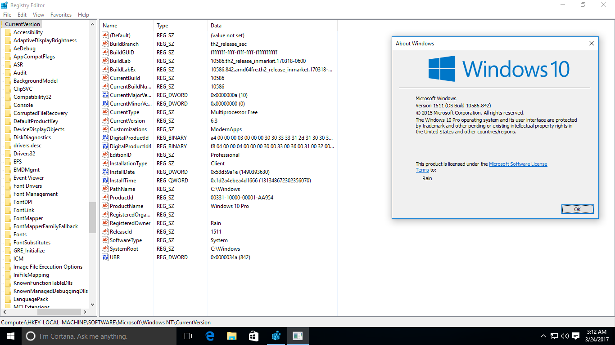Select the BuildLabEx value name
The height and width of the screenshot is (345, 615).
(x=123, y=70)
